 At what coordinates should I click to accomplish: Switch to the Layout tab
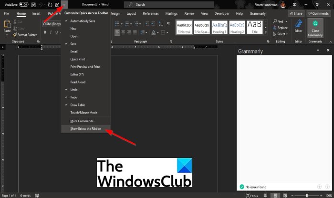pos(131,13)
